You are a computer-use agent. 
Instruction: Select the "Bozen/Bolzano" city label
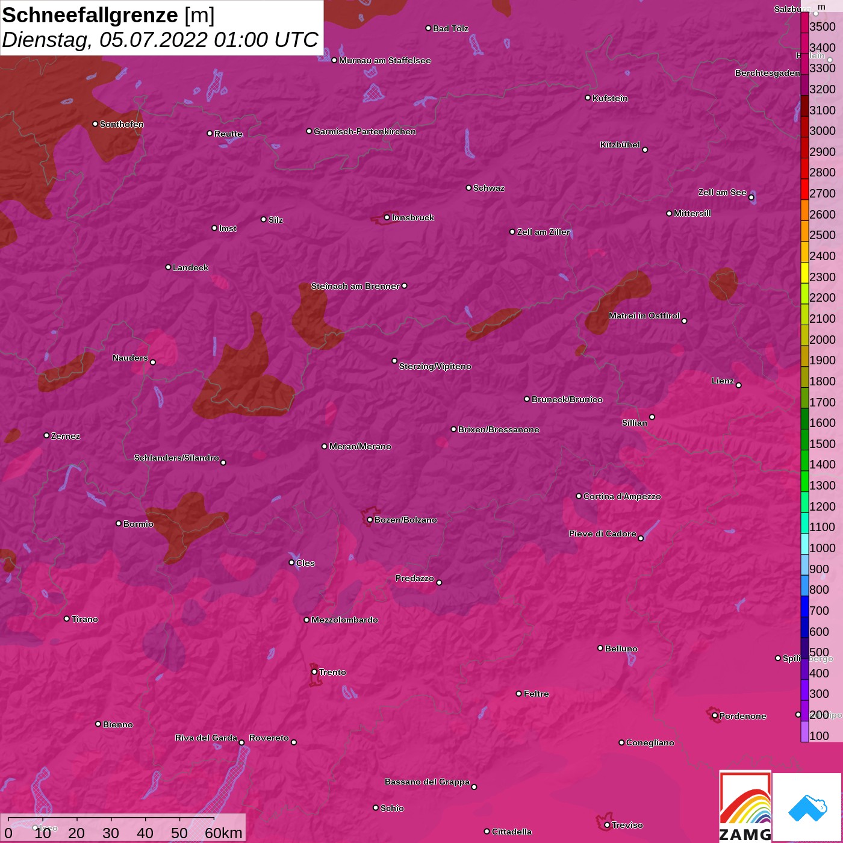click(406, 520)
